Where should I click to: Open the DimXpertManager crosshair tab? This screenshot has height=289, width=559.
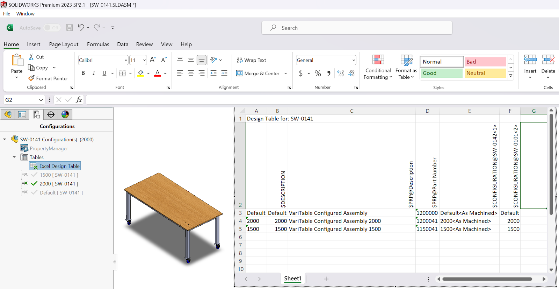tap(51, 114)
